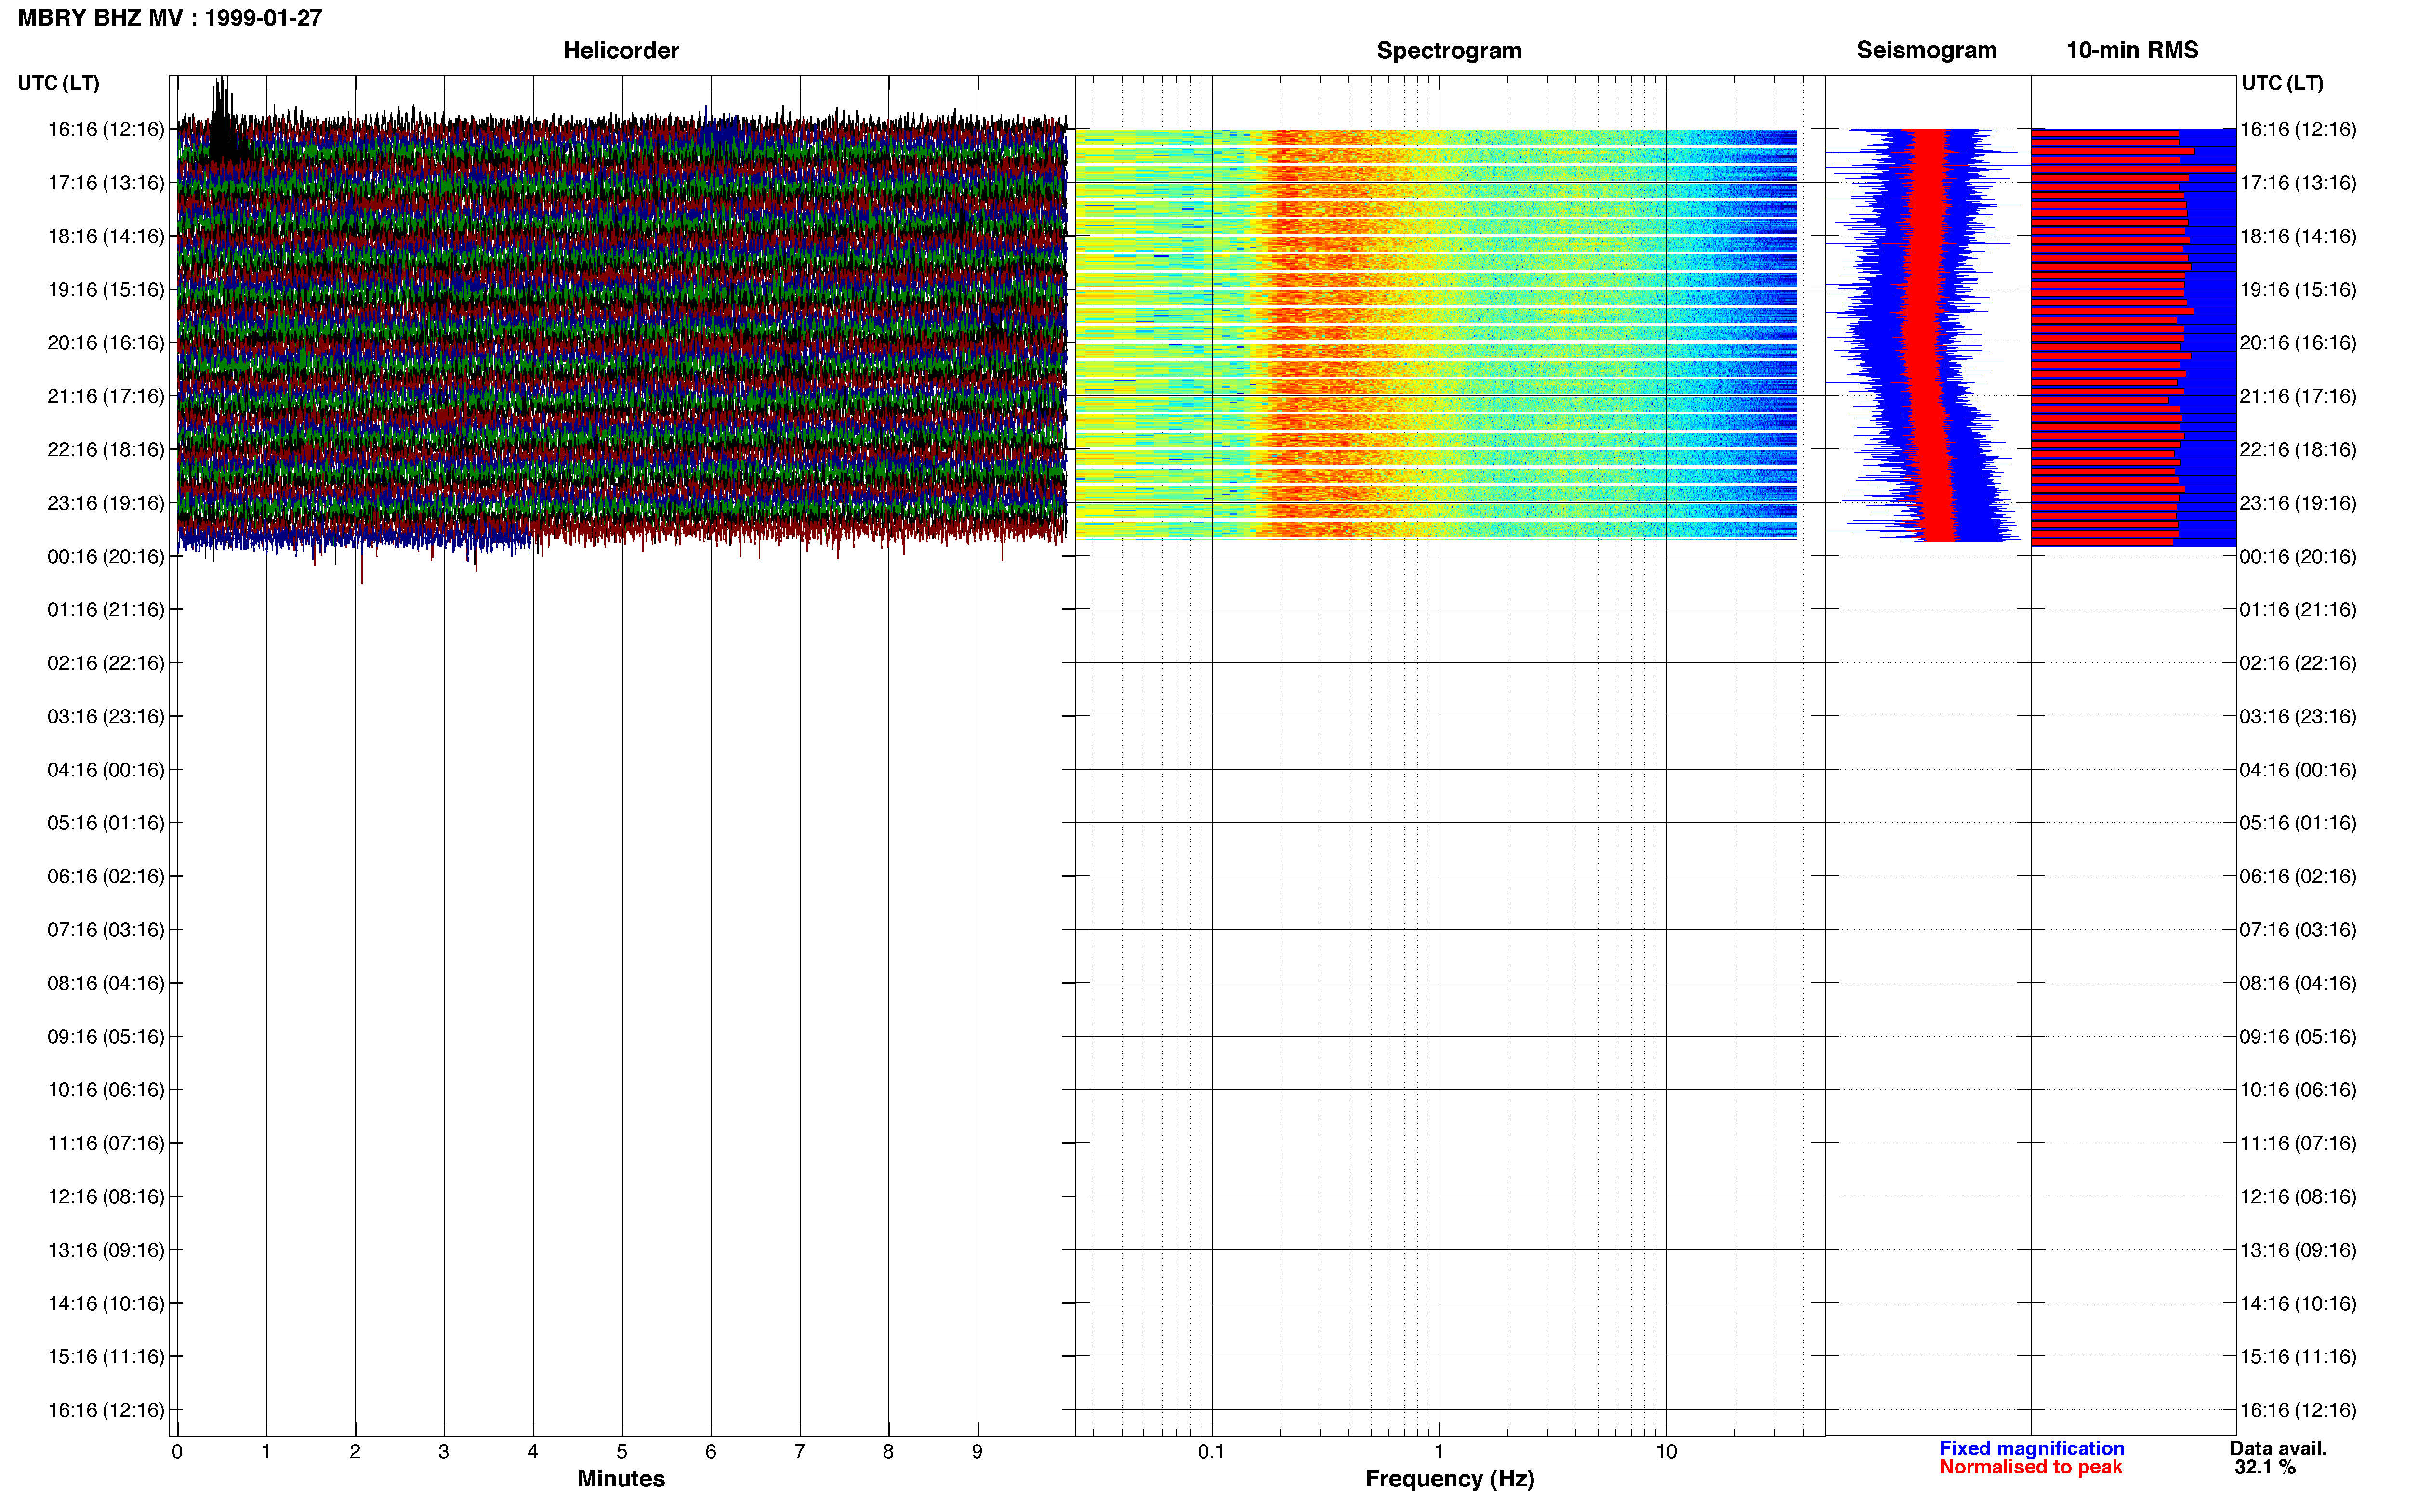
Task: Click left time label '11:16 (07:16)'
Action: 106,1143
